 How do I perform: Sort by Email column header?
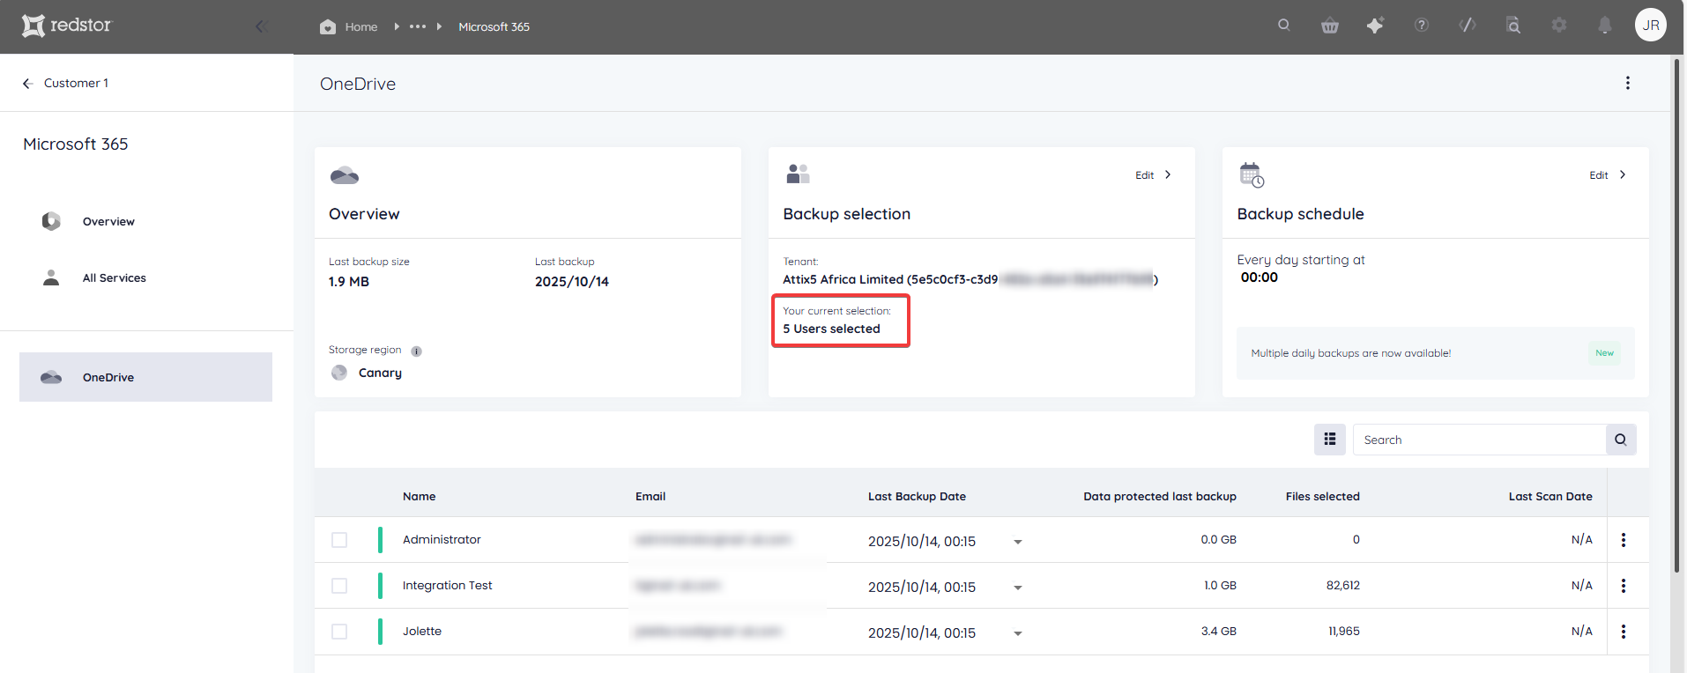(650, 497)
